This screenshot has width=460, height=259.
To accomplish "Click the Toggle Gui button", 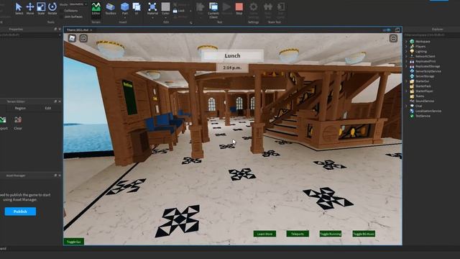I will click(x=74, y=242).
